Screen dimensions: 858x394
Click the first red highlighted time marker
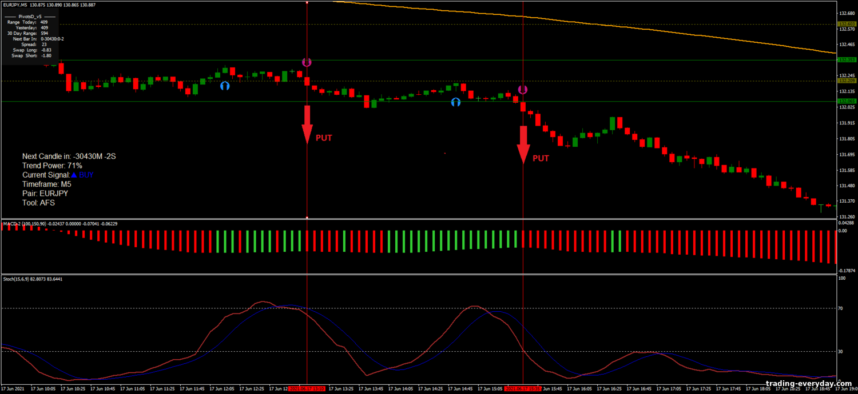click(x=307, y=389)
